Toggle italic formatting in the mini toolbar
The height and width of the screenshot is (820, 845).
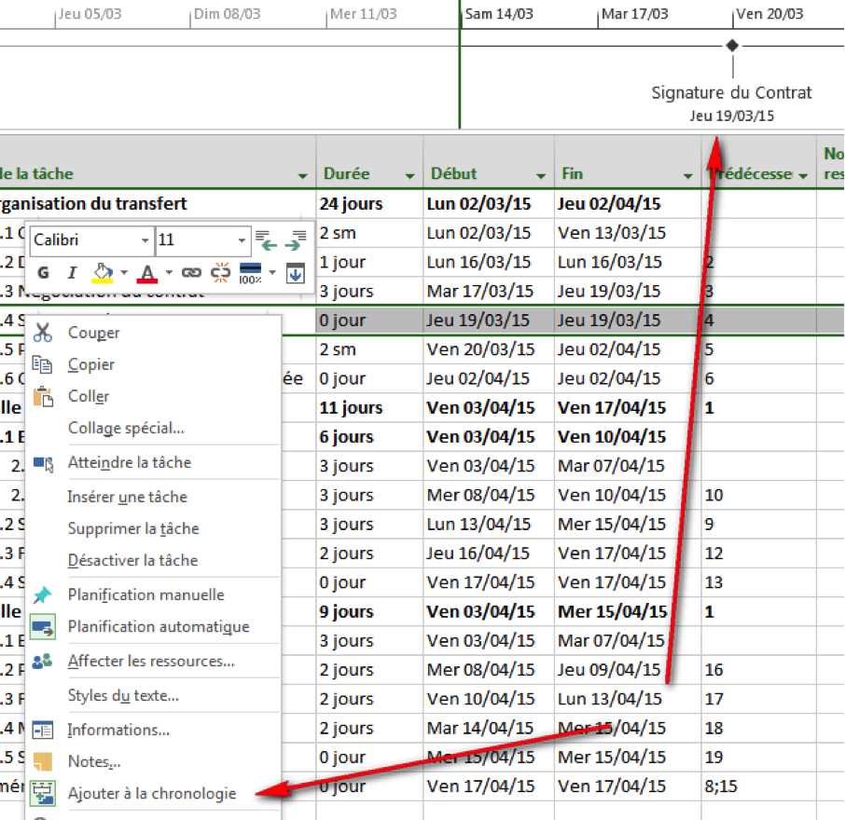72,272
